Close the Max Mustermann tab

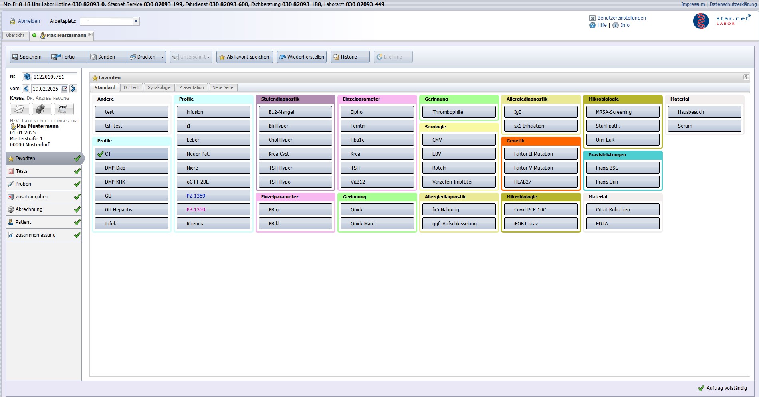click(91, 34)
